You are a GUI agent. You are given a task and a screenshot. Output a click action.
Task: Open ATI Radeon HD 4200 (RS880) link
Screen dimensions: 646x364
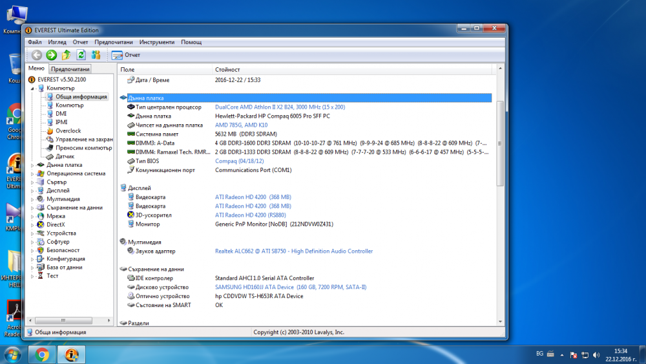pos(251,215)
